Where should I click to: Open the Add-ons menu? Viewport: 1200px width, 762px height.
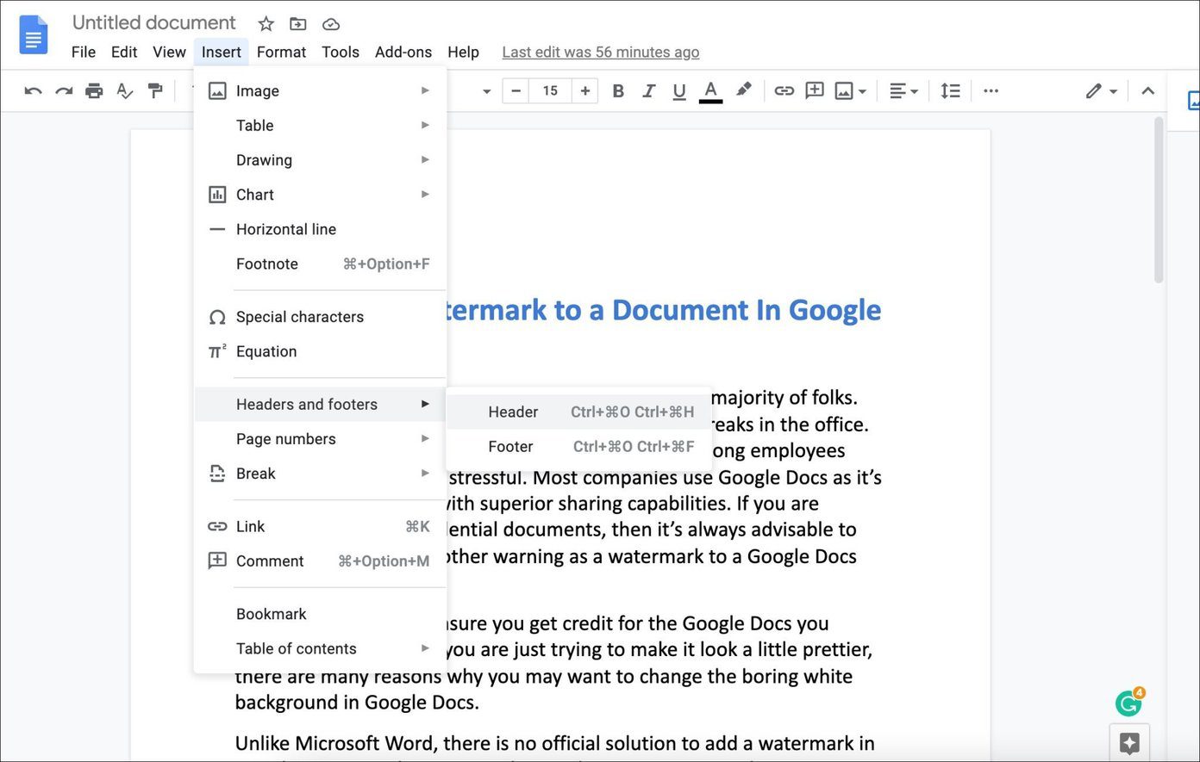403,52
